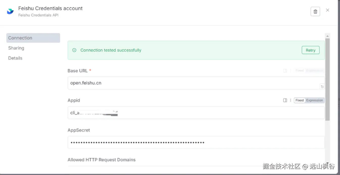The image size is (340, 175).
Task: Delete the Feishu credential via trash icon
Action: pyautogui.click(x=315, y=12)
